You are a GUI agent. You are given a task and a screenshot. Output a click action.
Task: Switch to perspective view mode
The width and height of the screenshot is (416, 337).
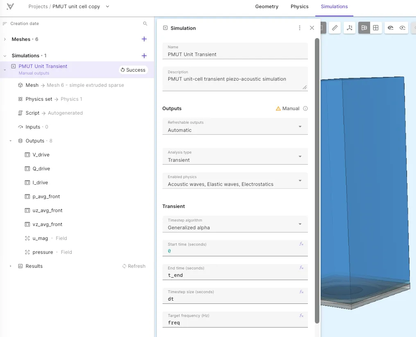click(x=364, y=27)
